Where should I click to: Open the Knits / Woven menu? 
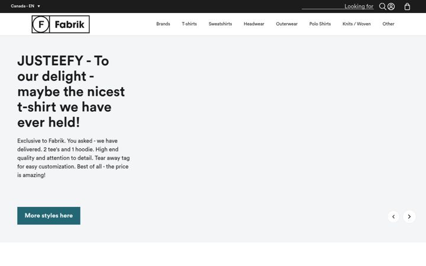pos(356,24)
